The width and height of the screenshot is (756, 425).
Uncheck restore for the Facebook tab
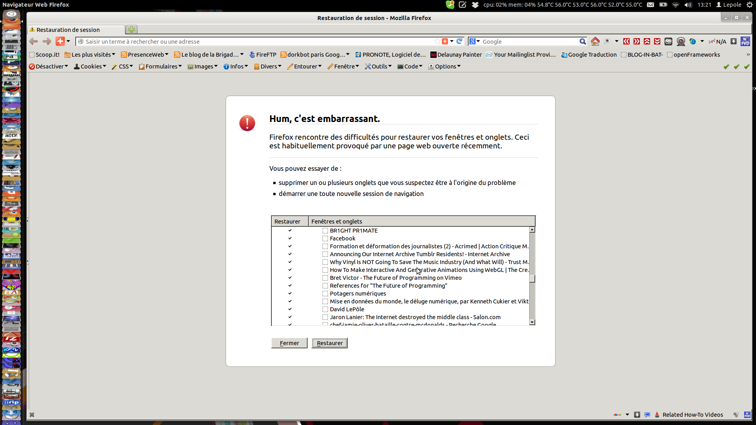coord(290,238)
